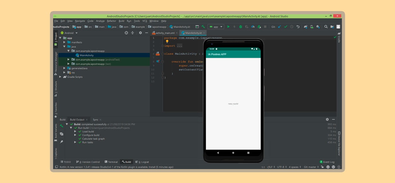Open AVD Manager device icon

coord(312,27)
